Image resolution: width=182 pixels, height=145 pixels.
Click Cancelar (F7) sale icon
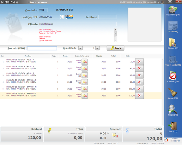pyautogui.click(x=173, y=77)
